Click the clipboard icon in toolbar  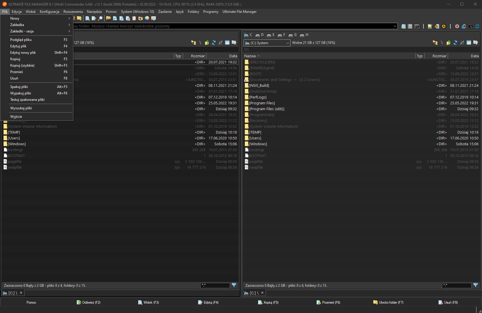coord(134,18)
